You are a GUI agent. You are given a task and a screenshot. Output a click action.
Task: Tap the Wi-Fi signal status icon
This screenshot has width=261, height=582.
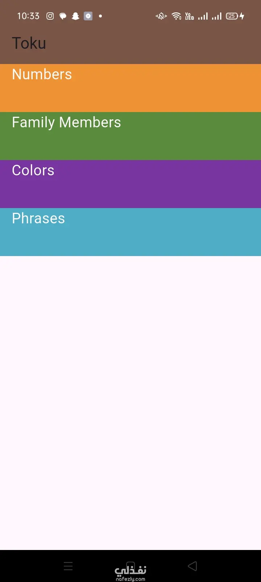(x=177, y=16)
